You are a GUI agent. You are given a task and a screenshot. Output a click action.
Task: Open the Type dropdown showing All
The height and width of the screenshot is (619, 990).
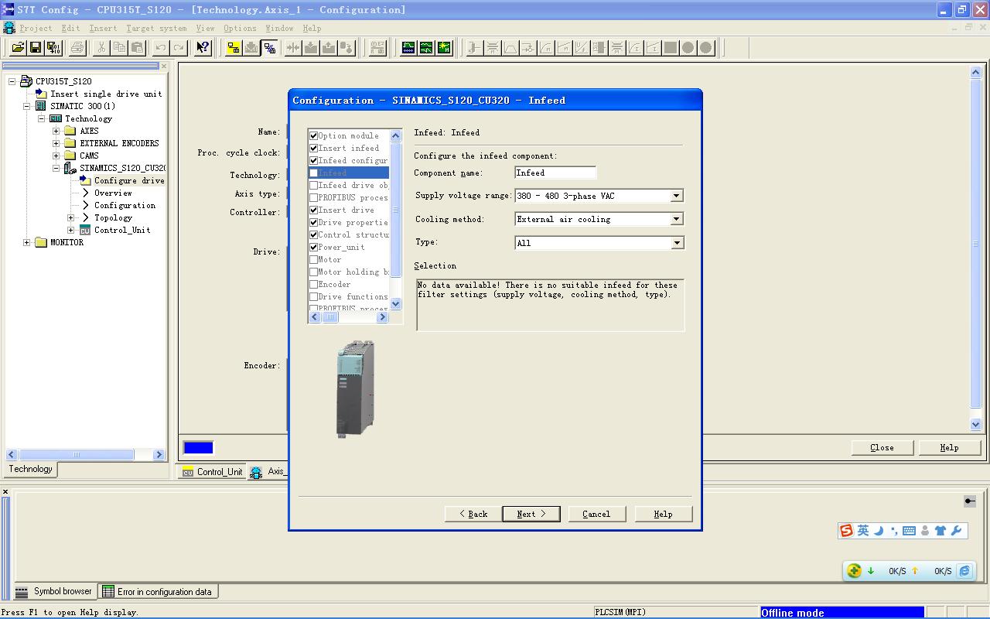coord(676,243)
